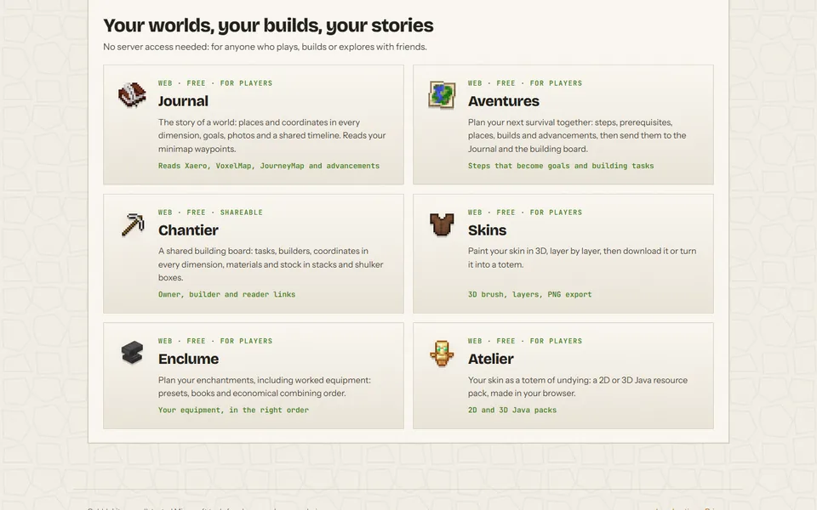Click the Atelier 'totem of undying' description
The height and width of the screenshot is (510, 817).
[578, 387]
